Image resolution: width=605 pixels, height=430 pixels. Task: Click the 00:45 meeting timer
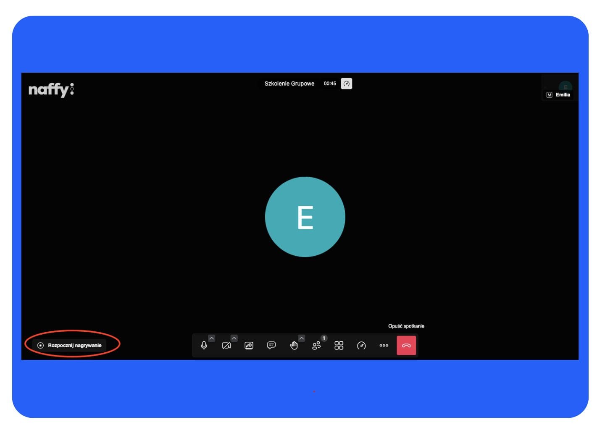(330, 84)
